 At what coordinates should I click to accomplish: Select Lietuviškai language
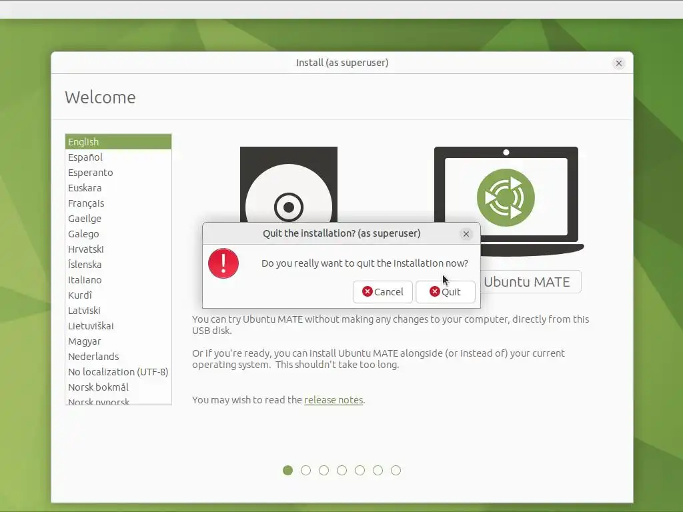(x=118, y=325)
